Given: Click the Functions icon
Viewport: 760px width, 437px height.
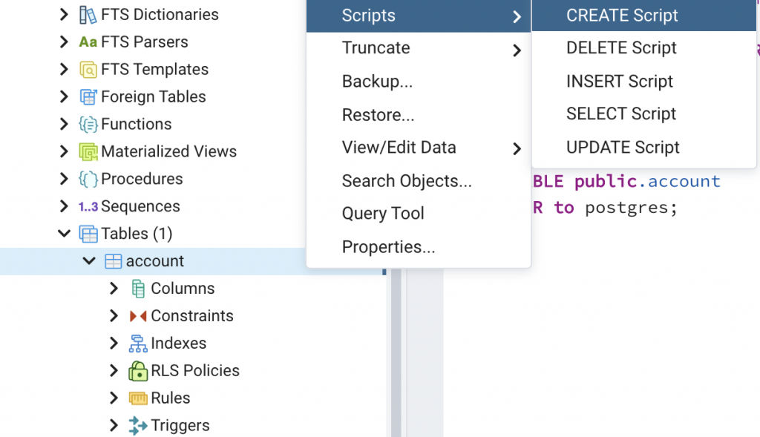Looking at the screenshot, I should pyautogui.click(x=88, y=125).
